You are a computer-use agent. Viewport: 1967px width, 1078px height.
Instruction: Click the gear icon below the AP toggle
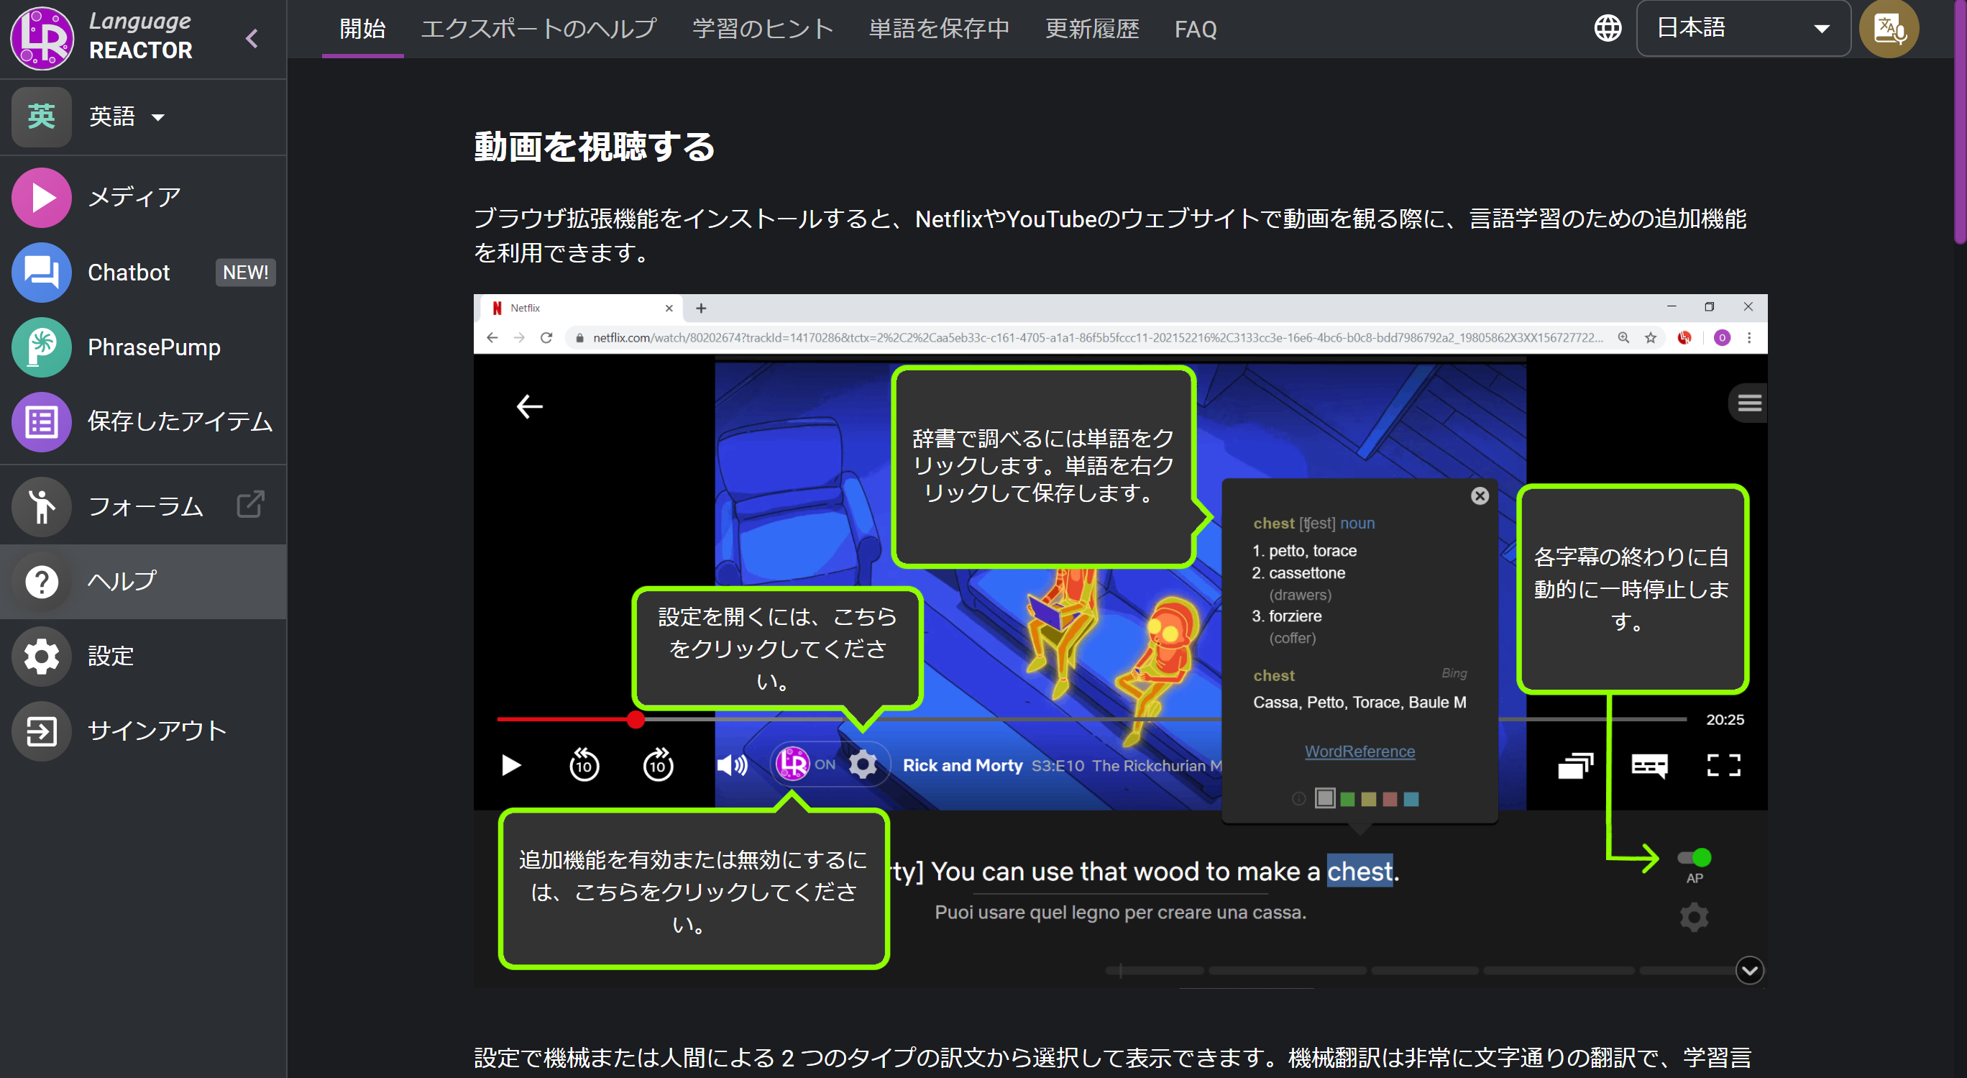point(1694,918)
